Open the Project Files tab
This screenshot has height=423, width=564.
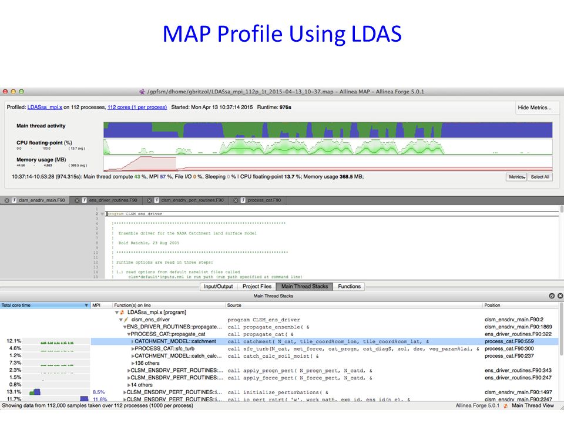click(257, 286)
